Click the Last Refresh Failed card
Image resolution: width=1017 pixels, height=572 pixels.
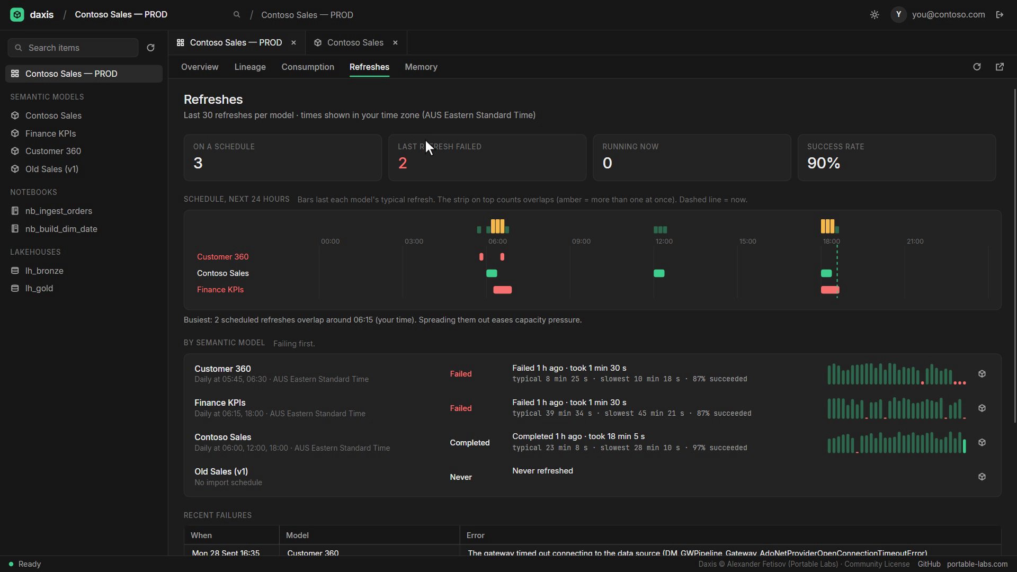coord(487,158)
